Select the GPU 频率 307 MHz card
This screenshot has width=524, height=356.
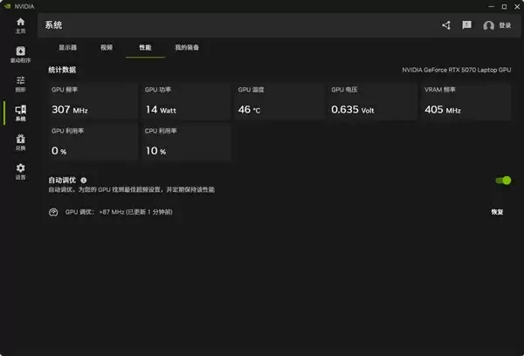click(92, 102)
